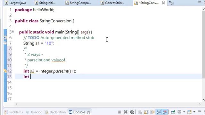Click the Display Selected Console icon
The image size is (205, 115).
(179, 112)
